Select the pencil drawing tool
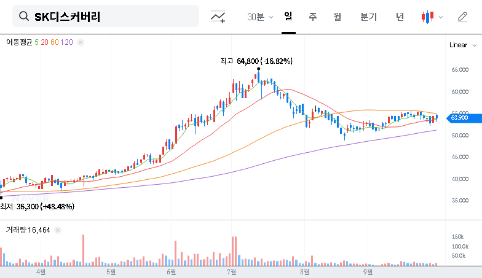This screenshot has width=482, height=278. (462, 17)
